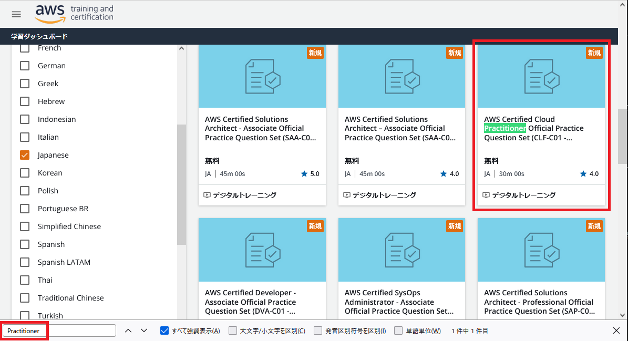Click 新規 badge on Cloud Practitioner card
Screen dimensions: 628x341
[594, 53]
